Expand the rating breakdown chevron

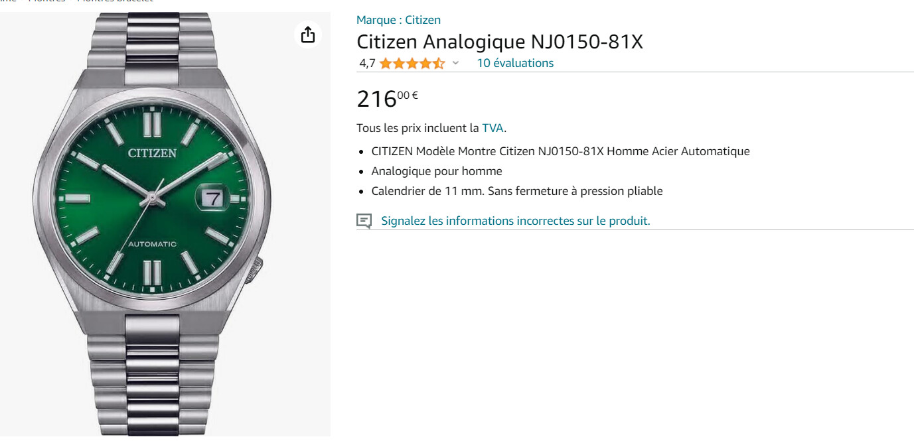(455, 63)
